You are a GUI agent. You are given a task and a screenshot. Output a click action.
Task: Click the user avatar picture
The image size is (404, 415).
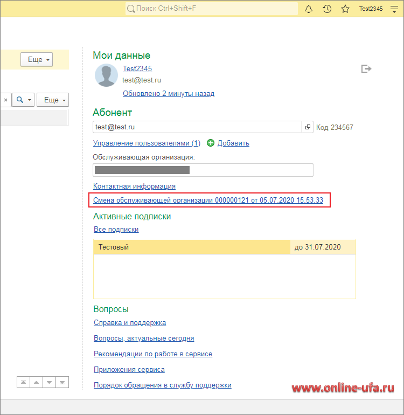click(x=106, y=75)
